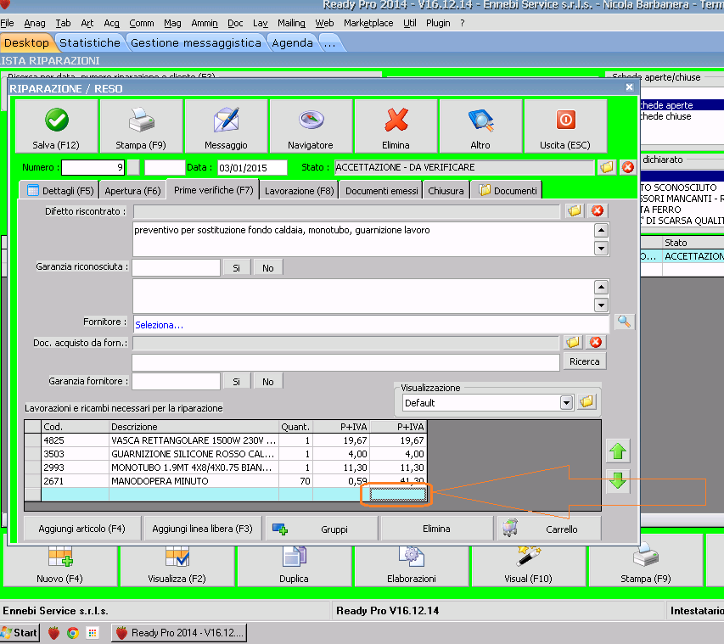Viewport: 724px width, 644px height.
Task: Open the Documenti emessi tab
Action: tap(381, 191)
